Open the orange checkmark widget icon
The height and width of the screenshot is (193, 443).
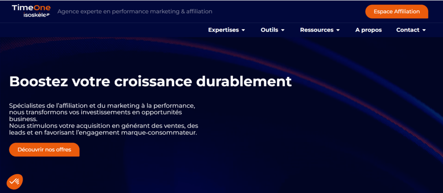tap(15, 181)
